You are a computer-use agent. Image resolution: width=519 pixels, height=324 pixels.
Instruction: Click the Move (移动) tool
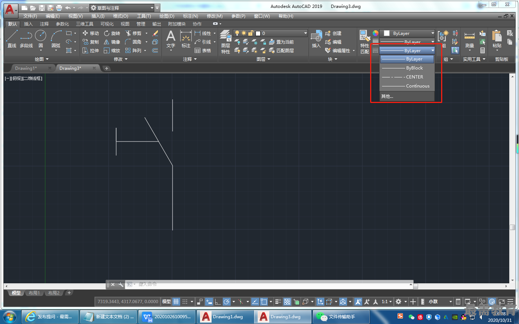click(x=90, y=33)
